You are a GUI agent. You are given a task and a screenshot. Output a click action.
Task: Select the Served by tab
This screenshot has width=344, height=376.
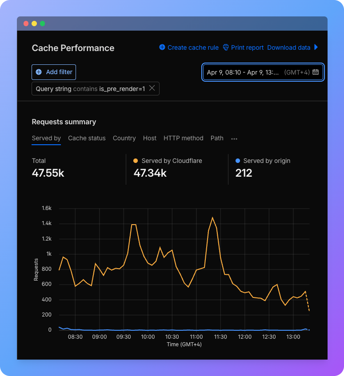click(46, 139)
